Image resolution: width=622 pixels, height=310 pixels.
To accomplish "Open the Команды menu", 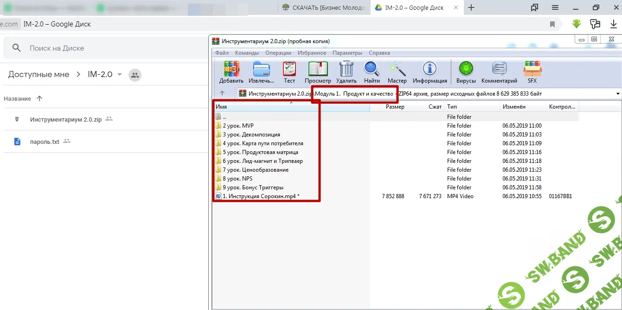I will point(247,53).
